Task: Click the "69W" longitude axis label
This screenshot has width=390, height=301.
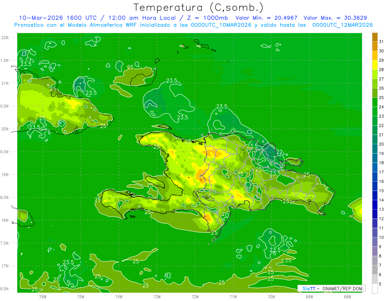Action: [309, 296]
